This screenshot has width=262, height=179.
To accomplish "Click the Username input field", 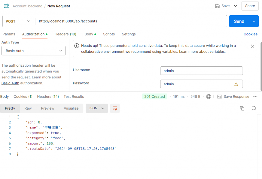I will (x=201, y=71).
